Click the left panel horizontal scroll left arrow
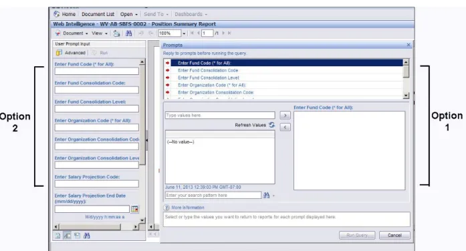 pos(56,227)
